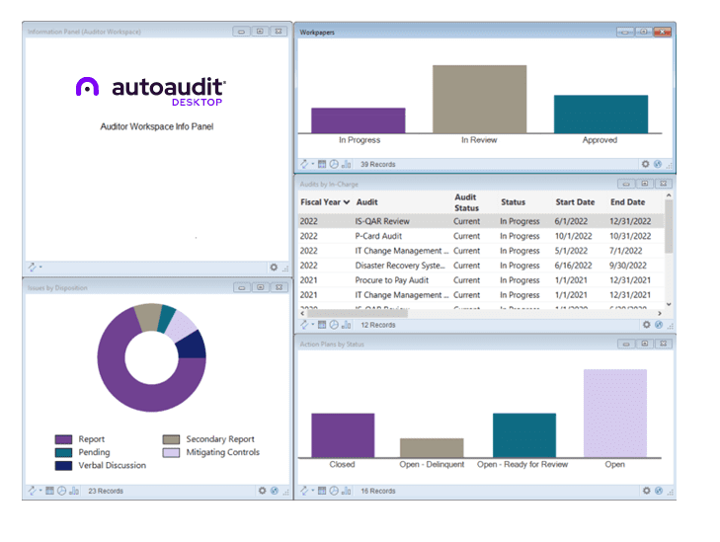The height and width of the screenshot is (542, 720).
Task: Sort by Fiscal Year column header
Action: pos(325,202)
